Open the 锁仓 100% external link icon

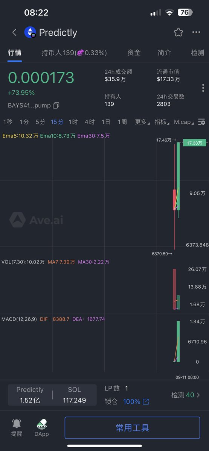pyautogui.click(x=146, y=402)
